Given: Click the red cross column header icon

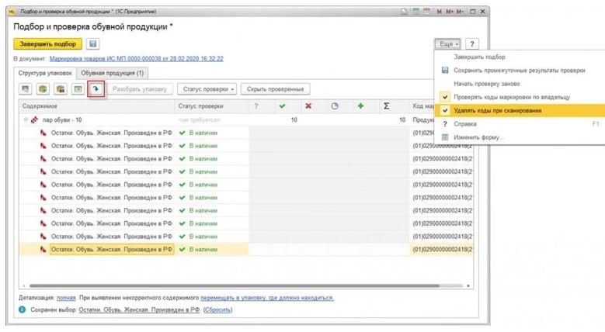Looking at the screenshot, I should [x=308, y=106].
